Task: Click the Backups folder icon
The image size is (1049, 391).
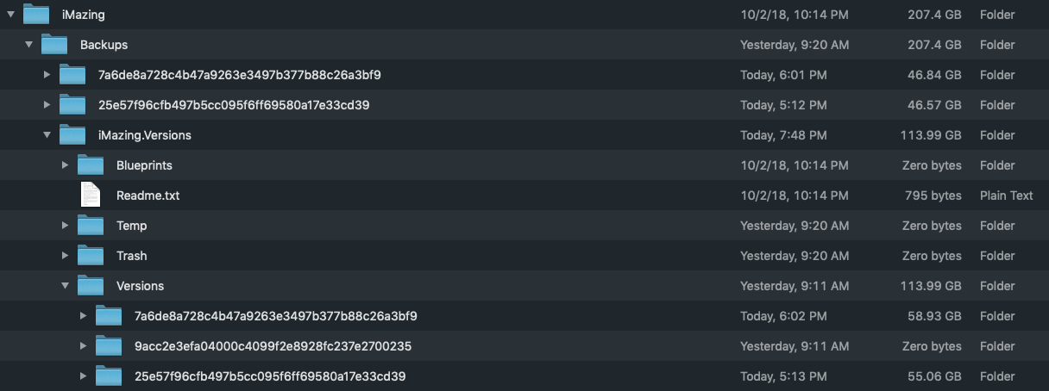Action: [x=54, y=44]
